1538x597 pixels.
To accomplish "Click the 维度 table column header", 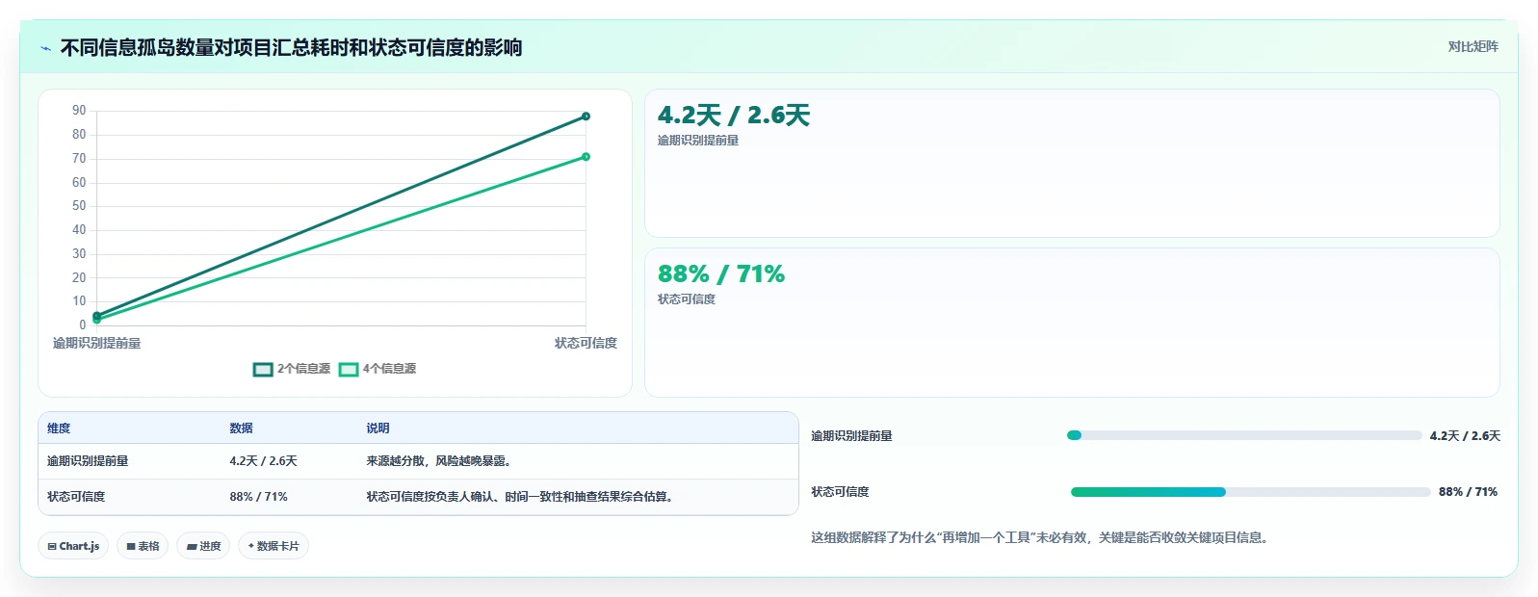I will point(59,428).
